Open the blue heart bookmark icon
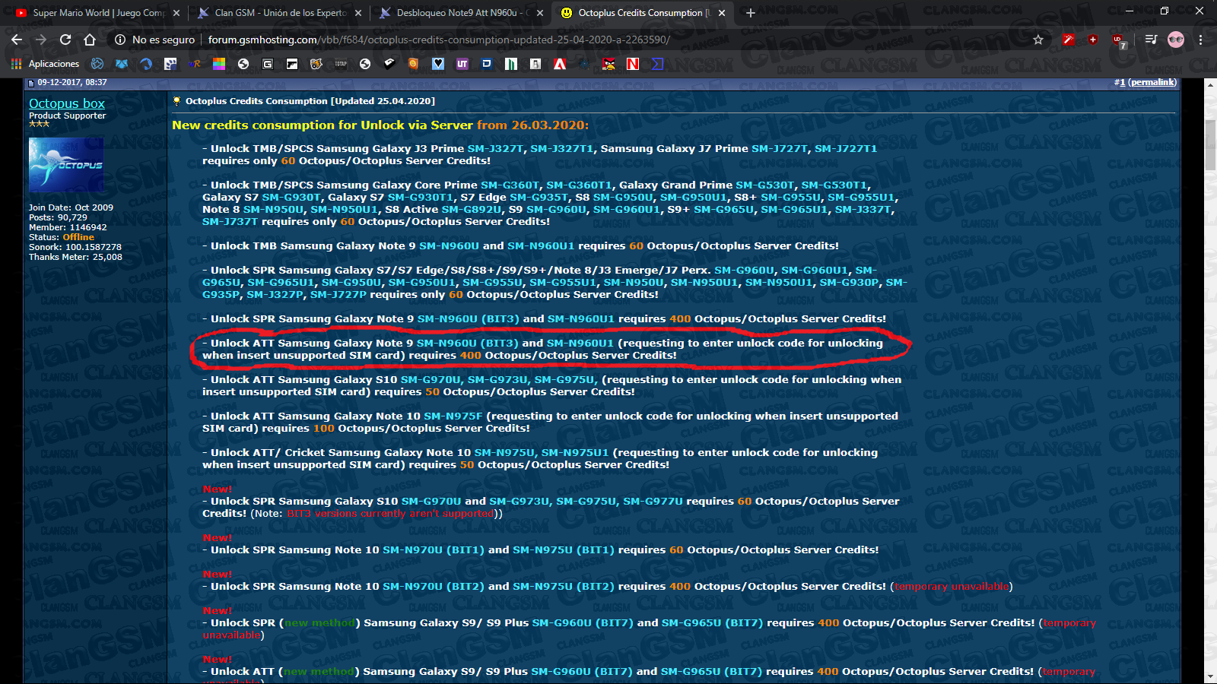Screen dimensions: 1217x684 tap(438, 64)
